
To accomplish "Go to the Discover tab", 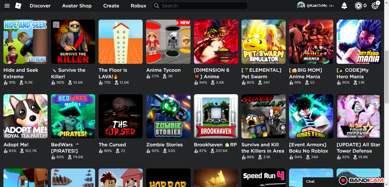I will (40, 6).
